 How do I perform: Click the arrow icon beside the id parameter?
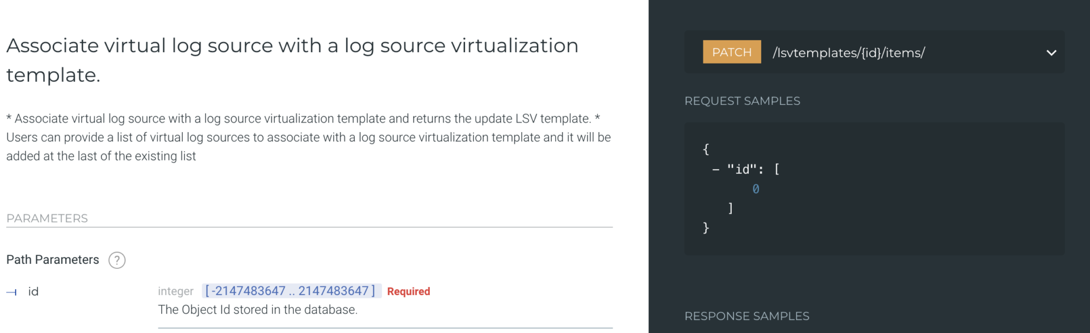[x=11, y=292]
